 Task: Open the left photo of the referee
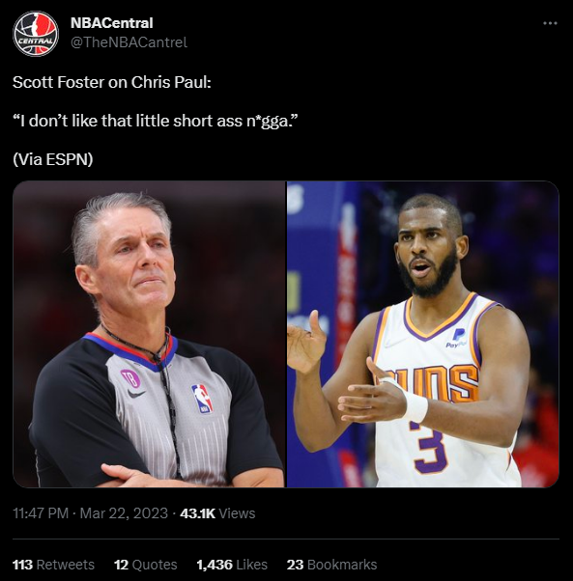[149, 334]
